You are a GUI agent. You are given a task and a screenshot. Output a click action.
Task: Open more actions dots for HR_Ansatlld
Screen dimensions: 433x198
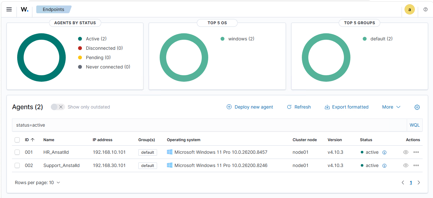coord(416,152)
